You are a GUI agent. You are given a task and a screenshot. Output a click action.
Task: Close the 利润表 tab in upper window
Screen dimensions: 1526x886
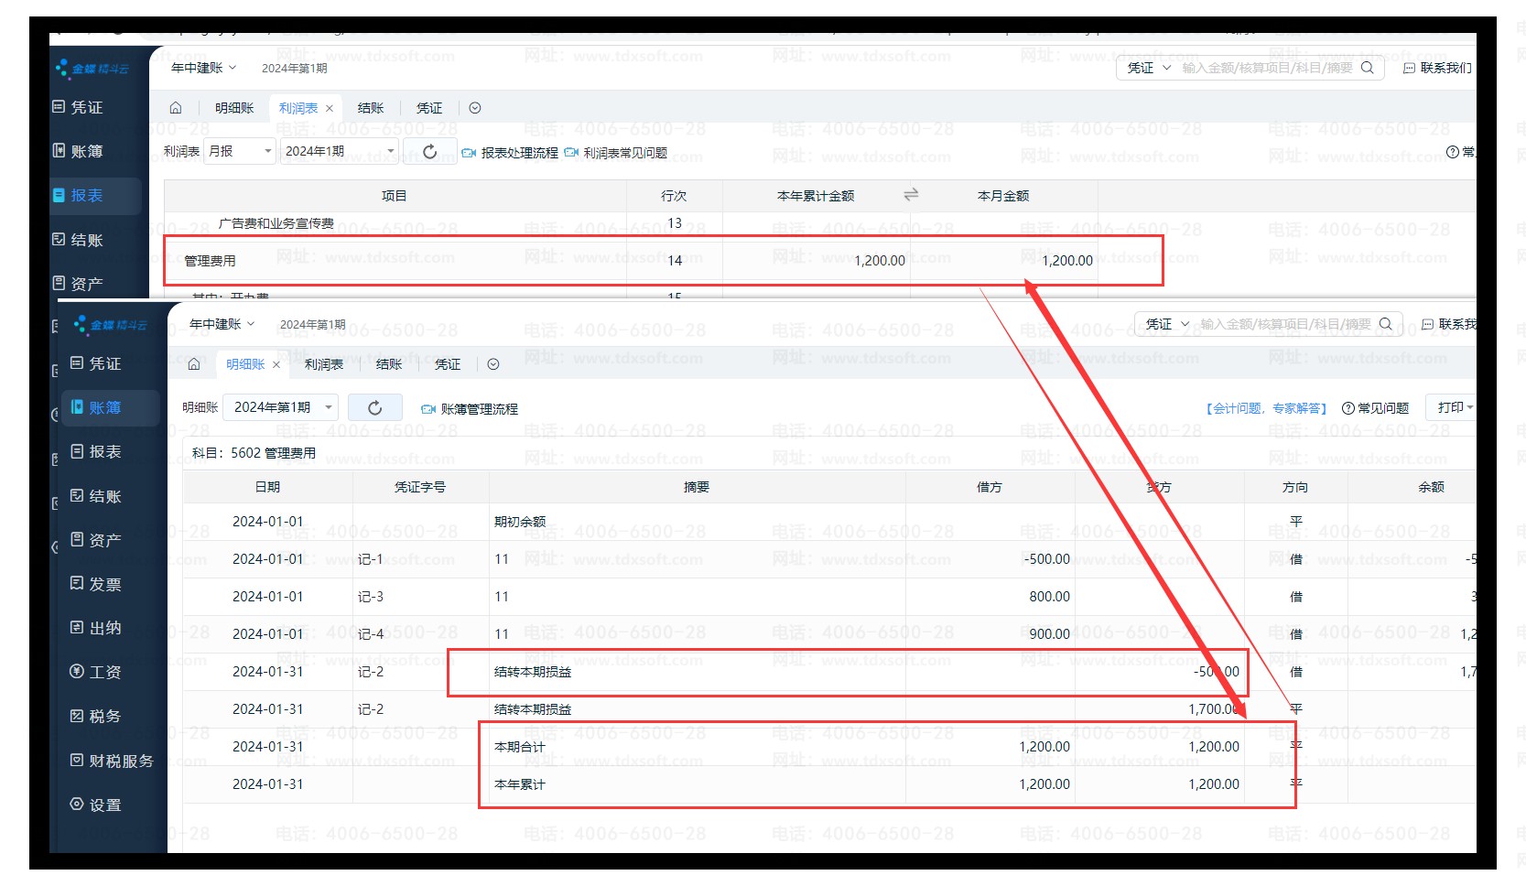330,109
